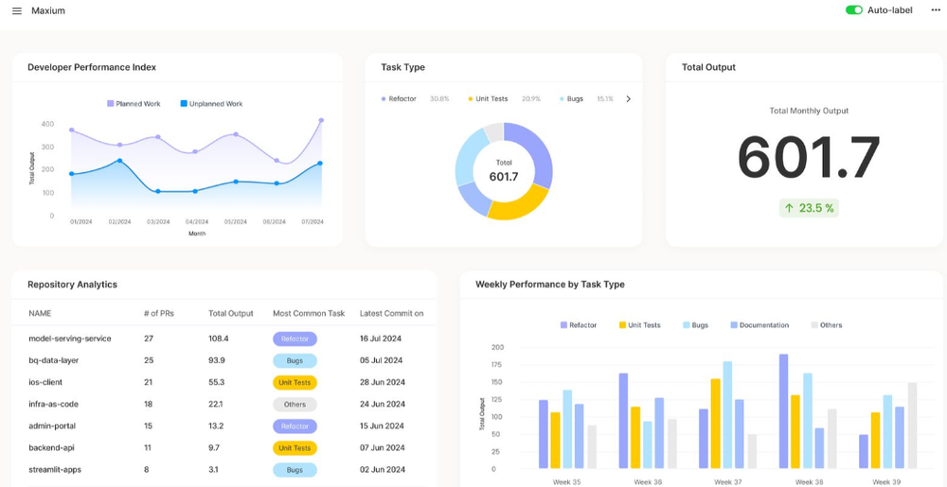Click the donut chart center Total 601.7

click(x=504, y=171)
